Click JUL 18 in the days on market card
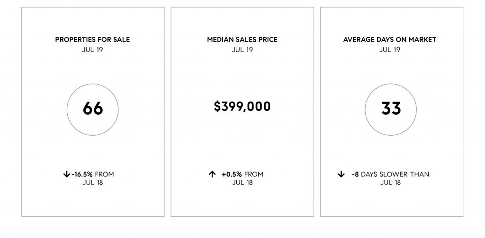The width and height of the screenshot is (485, 238). pyautogui.click(x=390, y=183)
